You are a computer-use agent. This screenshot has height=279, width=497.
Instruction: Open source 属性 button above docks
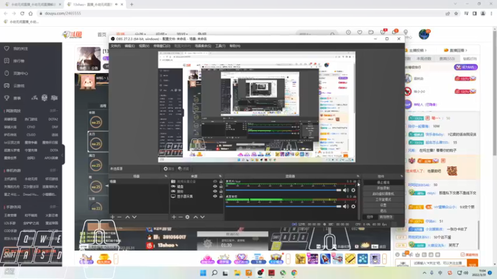(x=168, y=169)
